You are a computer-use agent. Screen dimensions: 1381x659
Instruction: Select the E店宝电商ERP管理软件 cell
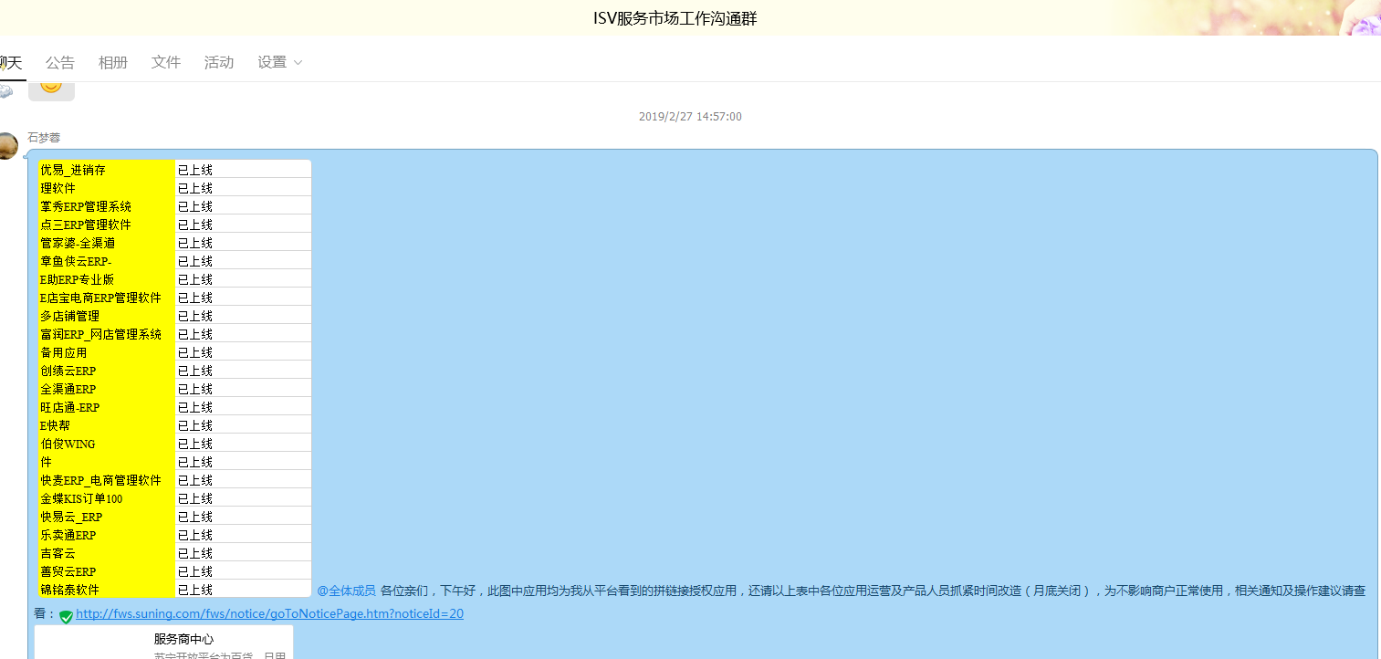point(107,298)
